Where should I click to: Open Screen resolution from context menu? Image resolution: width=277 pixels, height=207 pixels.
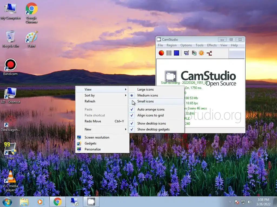pos(102,137)
